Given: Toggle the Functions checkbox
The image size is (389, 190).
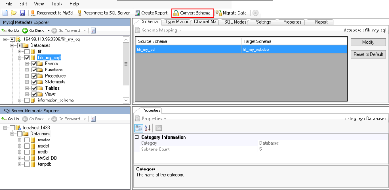Looking at the screenshot, I should pos(34,70).
